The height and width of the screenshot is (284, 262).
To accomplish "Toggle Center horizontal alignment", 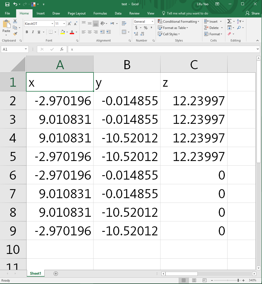I will coord(90,32).
